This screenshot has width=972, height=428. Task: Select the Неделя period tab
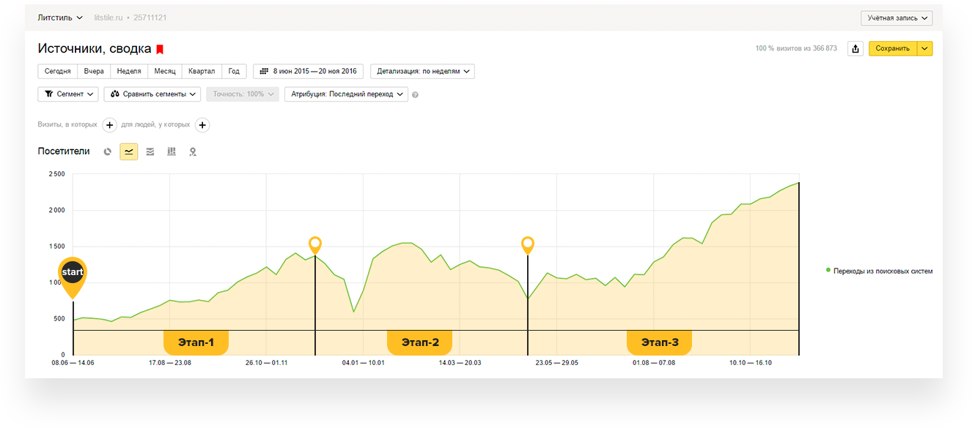click(129, 71)
